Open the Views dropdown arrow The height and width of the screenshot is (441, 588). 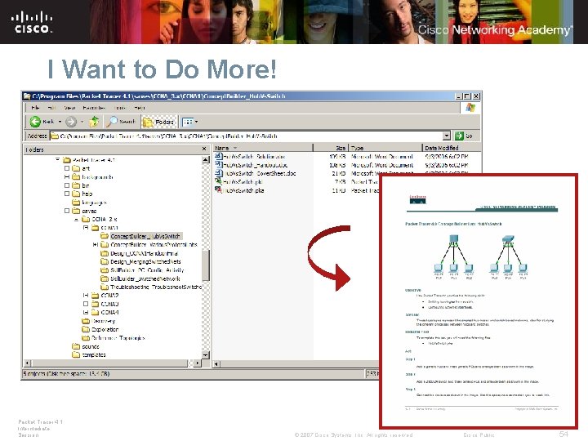click(196, 122)
